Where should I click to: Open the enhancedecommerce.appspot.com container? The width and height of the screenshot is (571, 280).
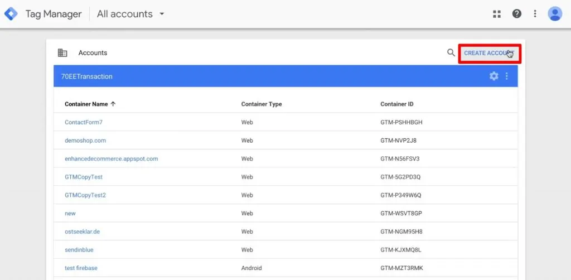[x=112, y=159]
